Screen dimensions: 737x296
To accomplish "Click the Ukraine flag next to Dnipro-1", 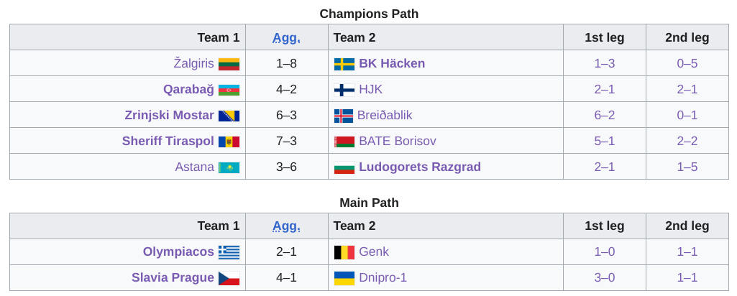I will [344, 278].
